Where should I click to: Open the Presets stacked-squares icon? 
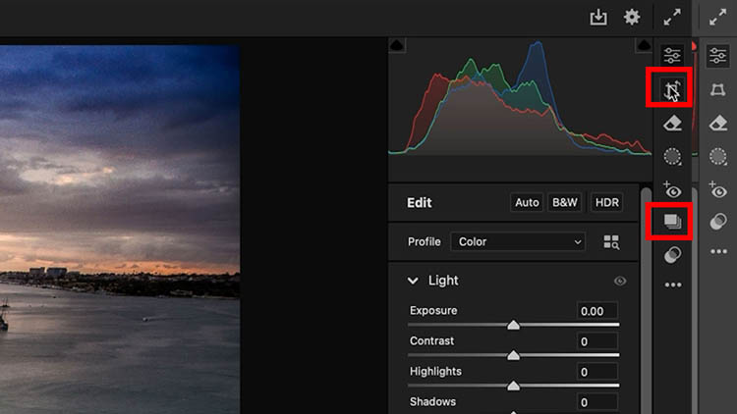672,222
